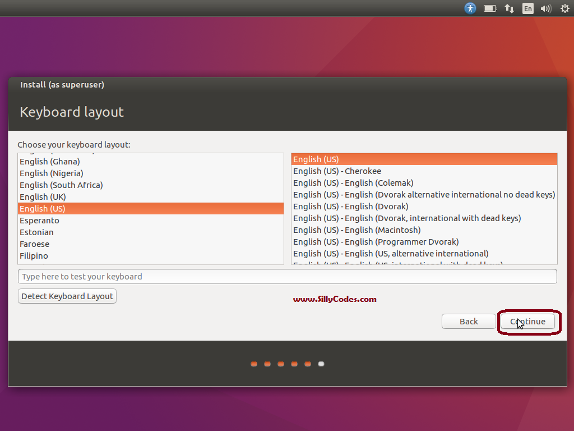Select plain English (US) variant on right
This screenshot has width=574, height=431.
click(424, 159)
